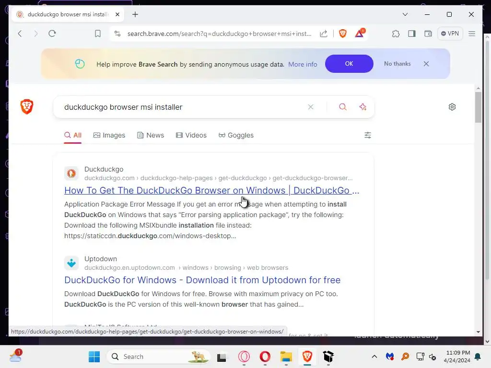Viewport: 491px width, 368px height.
Task: Open the Task View taskbar icon
Action: click(222, 356)
